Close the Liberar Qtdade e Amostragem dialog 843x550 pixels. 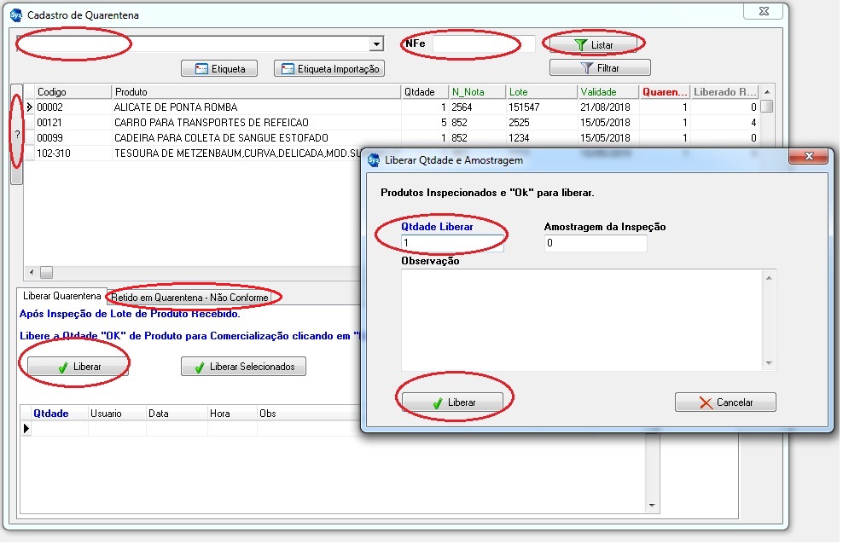coord(807,158)
